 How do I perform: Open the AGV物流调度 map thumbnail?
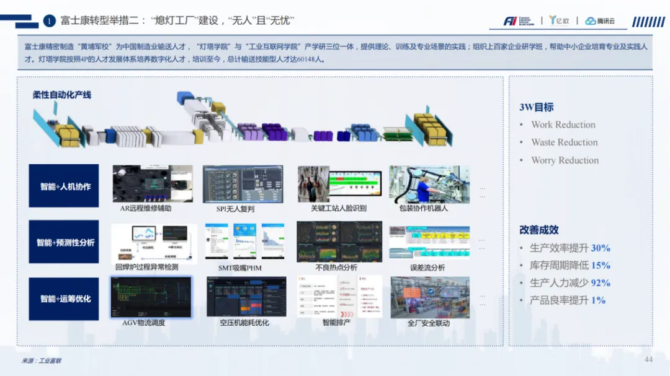151,297
